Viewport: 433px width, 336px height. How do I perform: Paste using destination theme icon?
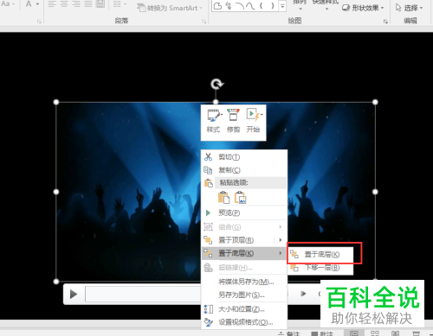(x=223, y=198)
